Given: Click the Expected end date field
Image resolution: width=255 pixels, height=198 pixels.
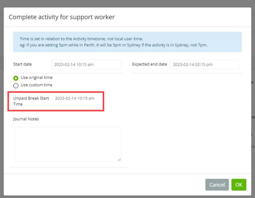Looking at the screenshot, I should point(205,65).
